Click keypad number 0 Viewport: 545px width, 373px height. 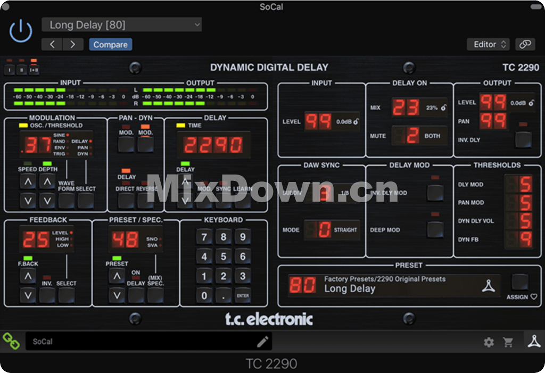pos(204,296)
